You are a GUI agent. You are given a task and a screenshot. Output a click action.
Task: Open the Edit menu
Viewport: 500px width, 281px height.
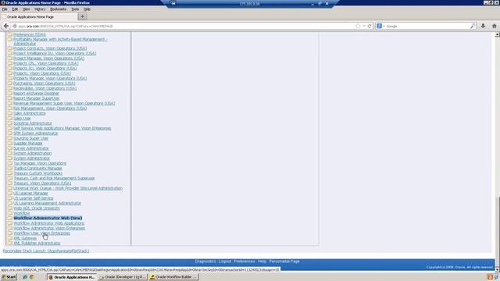pyautogui.click(x=15, y=9)
